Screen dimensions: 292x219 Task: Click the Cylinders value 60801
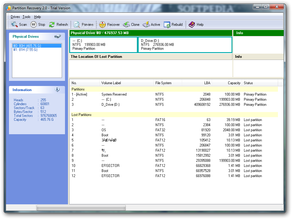tap(45, 104)
